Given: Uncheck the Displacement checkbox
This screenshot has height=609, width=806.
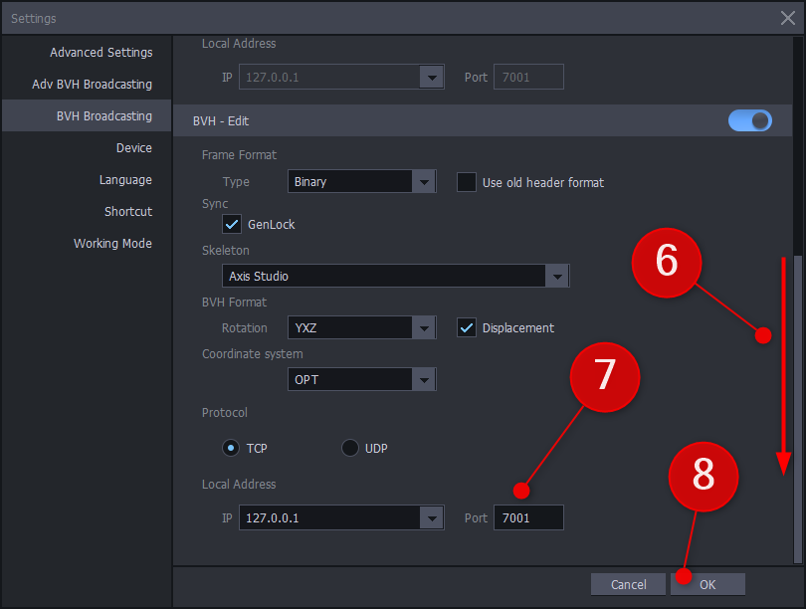Looking at the screenshot, I should pos(467,327).
